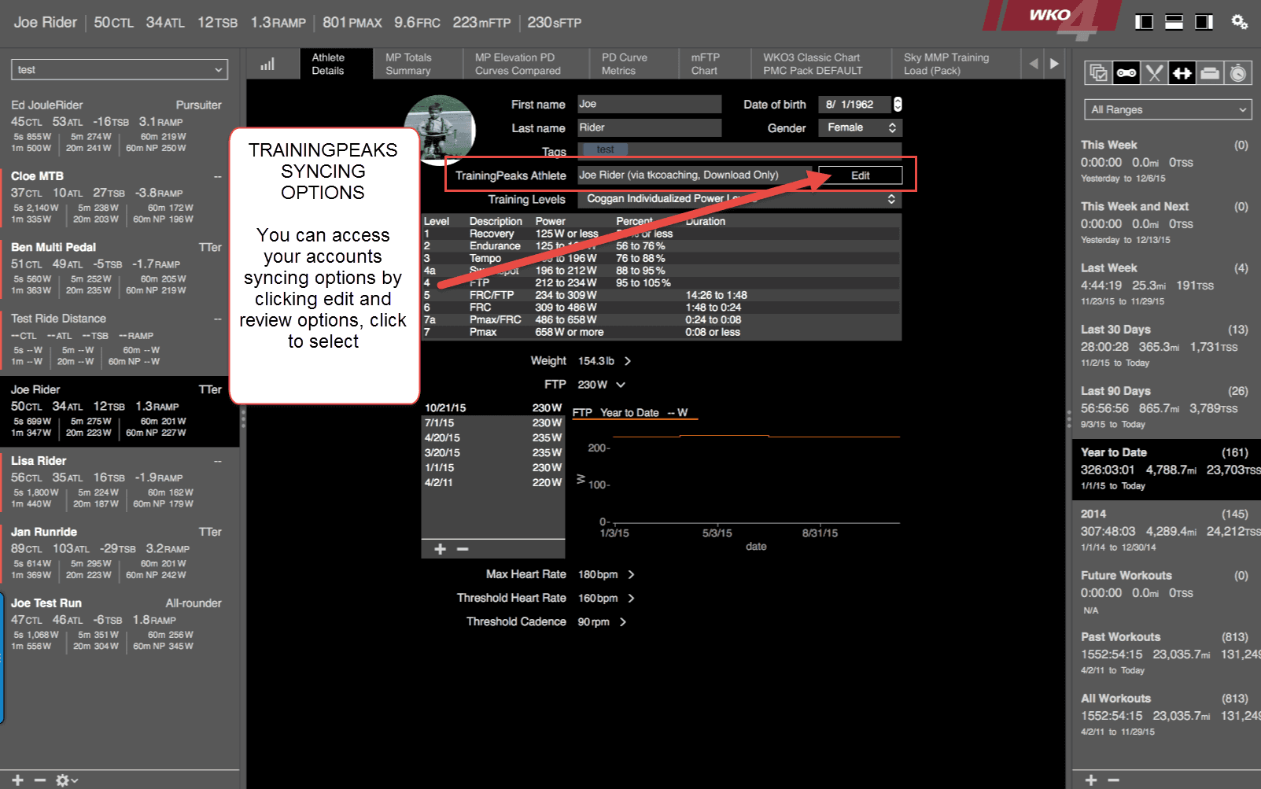The width and height of the screenshot is (1261, 789).
Task: Click the test tag in Tags
Action: [605, 149]
